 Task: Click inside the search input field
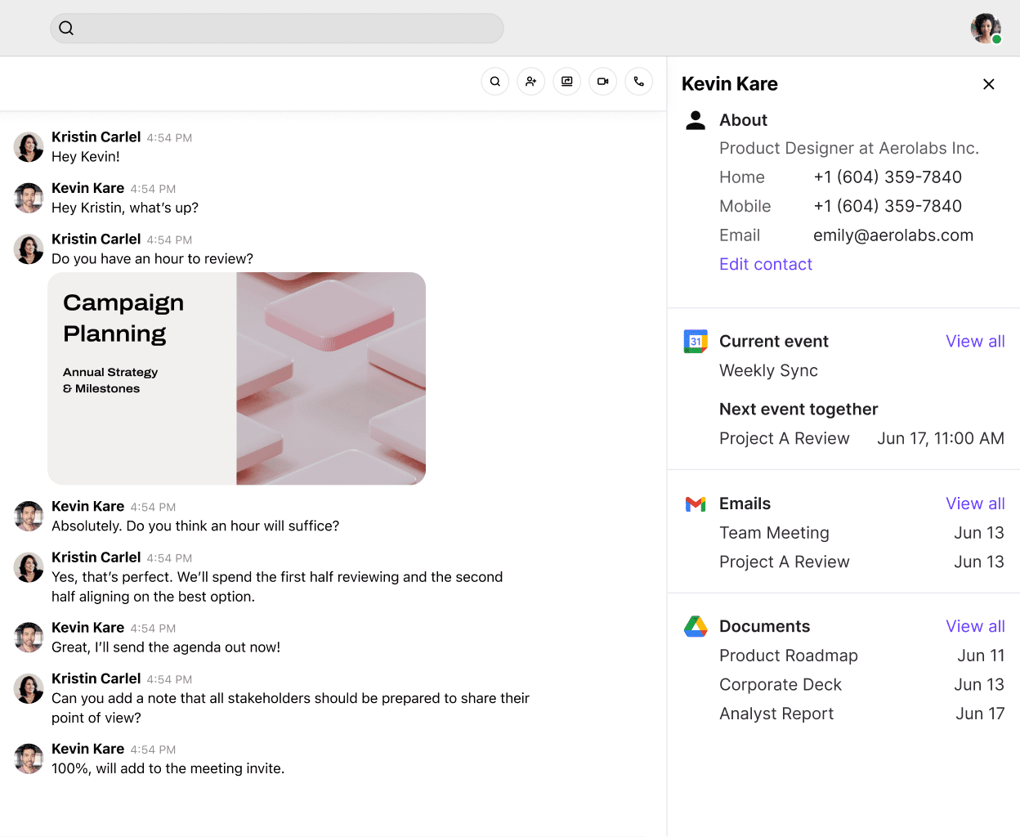277,28
